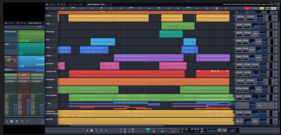This screenshot has height=135, width=281.
Task: Solo the Lead Guitar mixer channel
Action: [33, 112]
